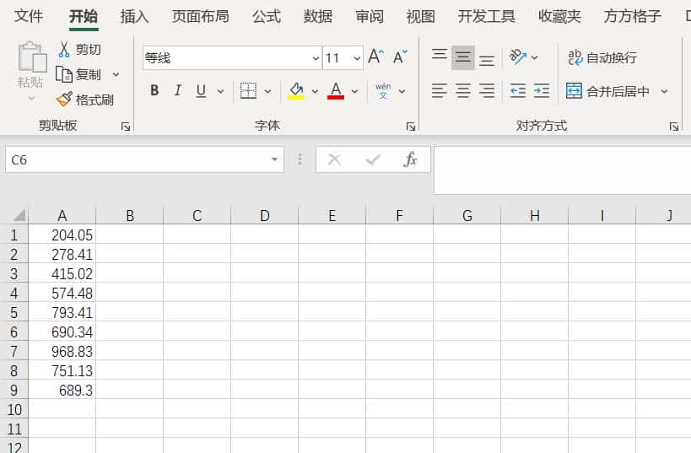Apply cell borders icon
The height and width of the screenshot is (453, 691).
(x=248, y=91)
